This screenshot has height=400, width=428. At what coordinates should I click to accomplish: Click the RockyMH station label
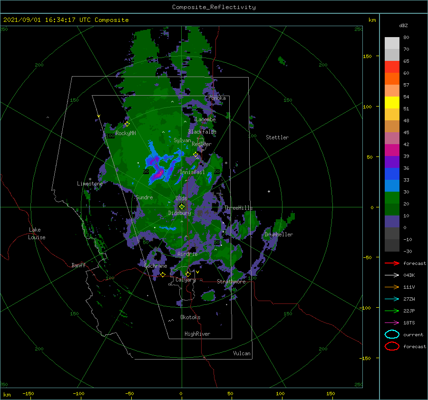tap(126, 133)
